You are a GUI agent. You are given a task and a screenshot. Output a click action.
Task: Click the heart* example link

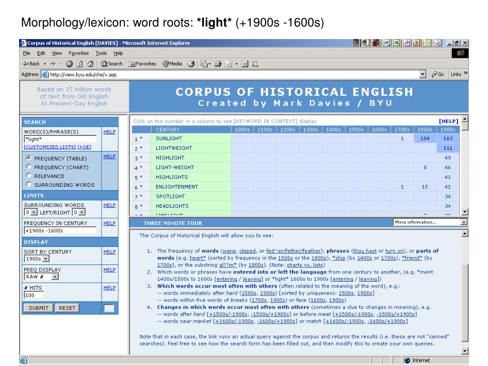click(x=198, y=258)
